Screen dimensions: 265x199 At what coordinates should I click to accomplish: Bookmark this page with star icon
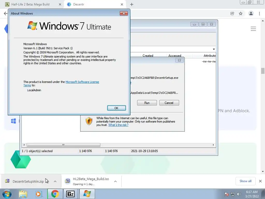point(241,13)
